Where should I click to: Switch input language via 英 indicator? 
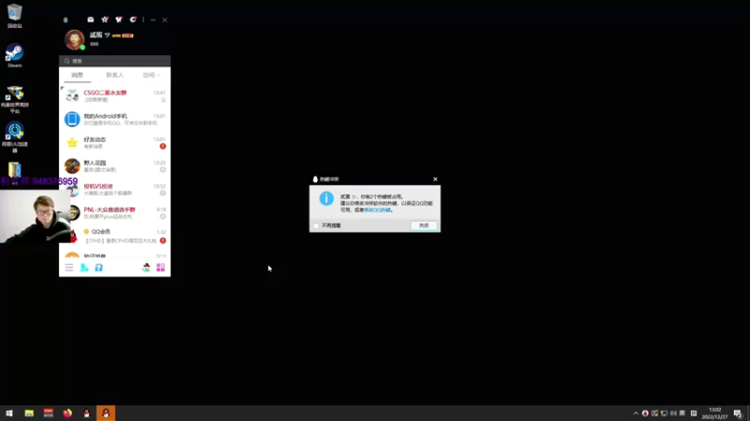(682, 414)
